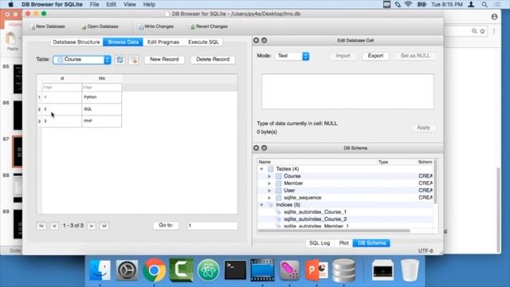Close the Edit Database Cell panel

coord(257,41)
